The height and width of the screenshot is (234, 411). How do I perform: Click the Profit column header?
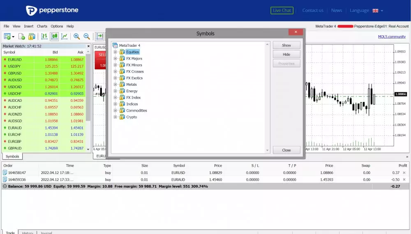click(403, 165)
